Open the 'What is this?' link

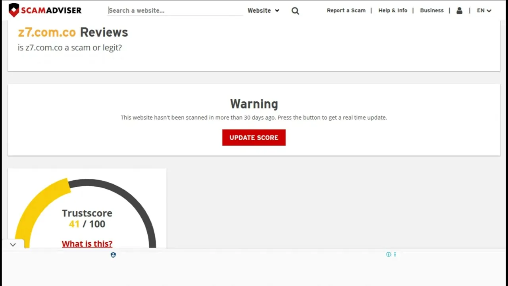click(87, 243)
